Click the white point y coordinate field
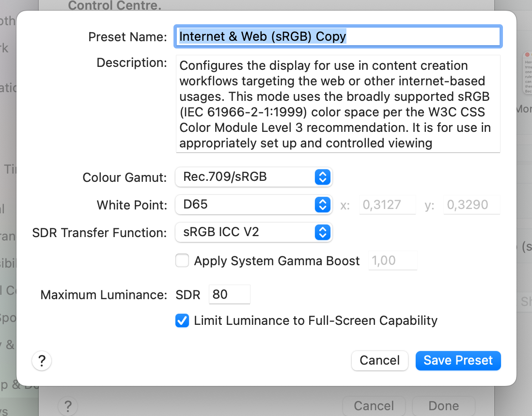 coord(472,205)
